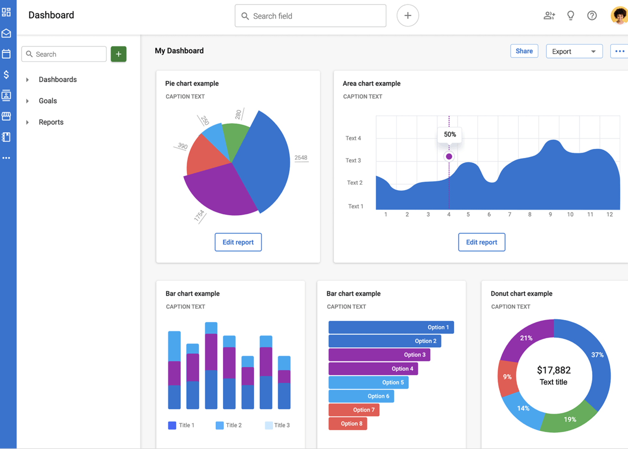628x449 pixels.
Task: Select the Finance dollar icon
Action: pyautogui.click(x=6, y=75)
